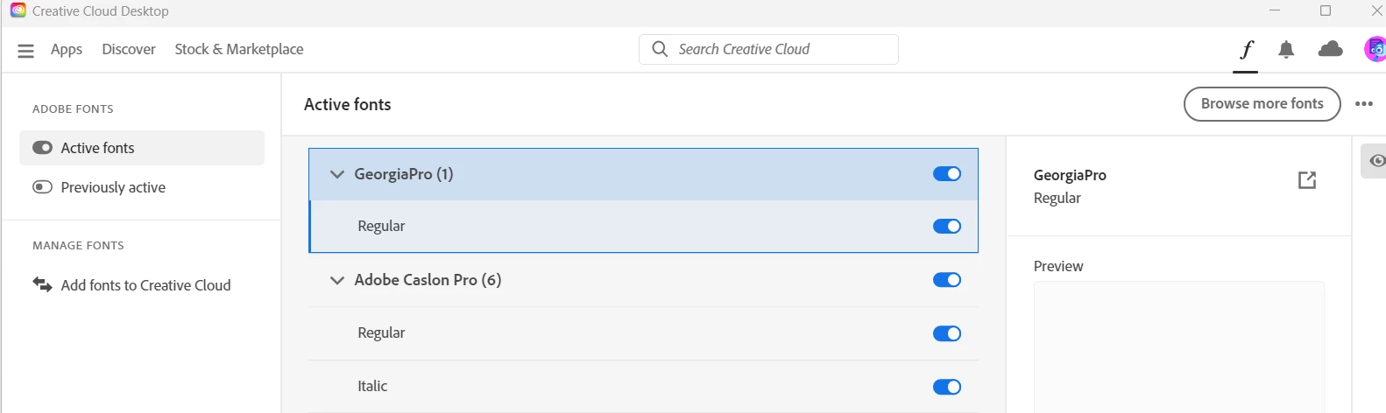Image resolution: width=1386 pixels, height=413 pixels.
Task: Open the Stock & Marketplace tab
Action: (239, 50)
